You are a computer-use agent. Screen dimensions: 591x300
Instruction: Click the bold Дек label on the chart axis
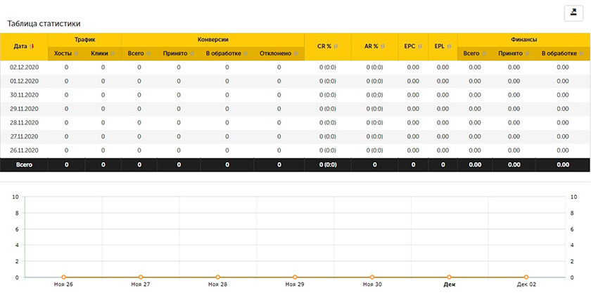tap(450, 285)
